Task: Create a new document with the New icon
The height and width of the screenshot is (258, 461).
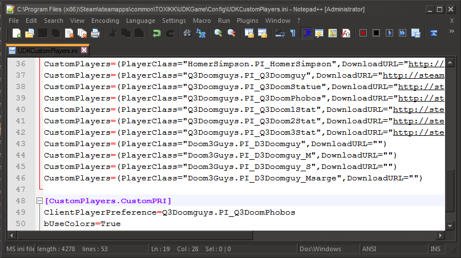Action: click(x=17, y=33)
